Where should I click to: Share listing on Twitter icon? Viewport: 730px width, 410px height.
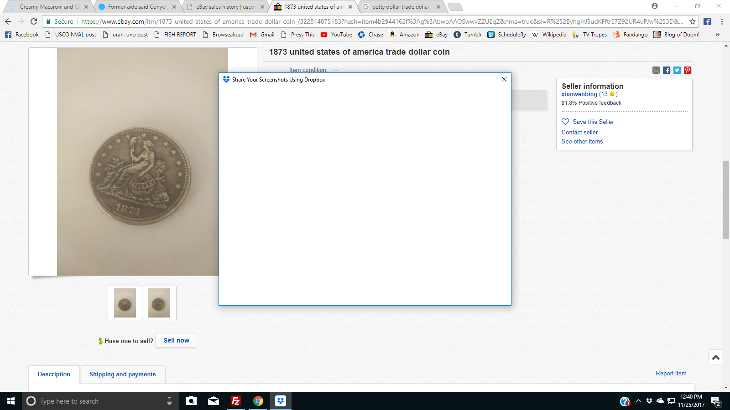(677, 70)
